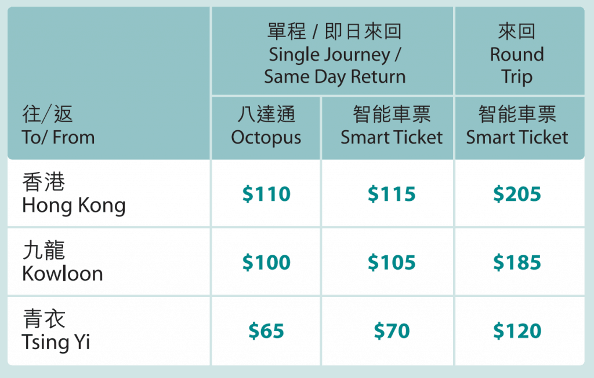
Task: Click the $120 round trip fare
Action: point(517,331)
